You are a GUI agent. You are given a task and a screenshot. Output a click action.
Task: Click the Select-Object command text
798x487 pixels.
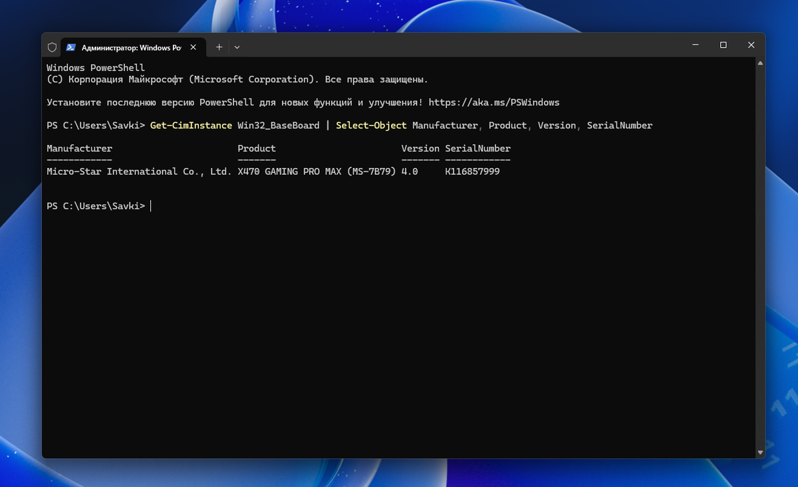[371, 126]
